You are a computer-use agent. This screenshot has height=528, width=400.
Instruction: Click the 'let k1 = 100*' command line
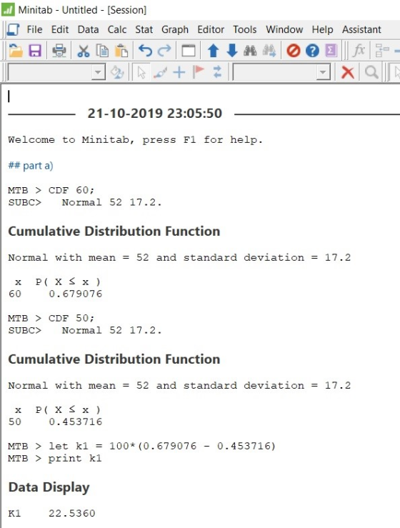pyautogui.click(x=141, y=446)
